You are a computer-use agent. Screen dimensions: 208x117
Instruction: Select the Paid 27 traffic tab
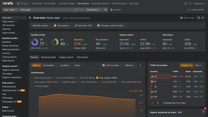(198, 65)
